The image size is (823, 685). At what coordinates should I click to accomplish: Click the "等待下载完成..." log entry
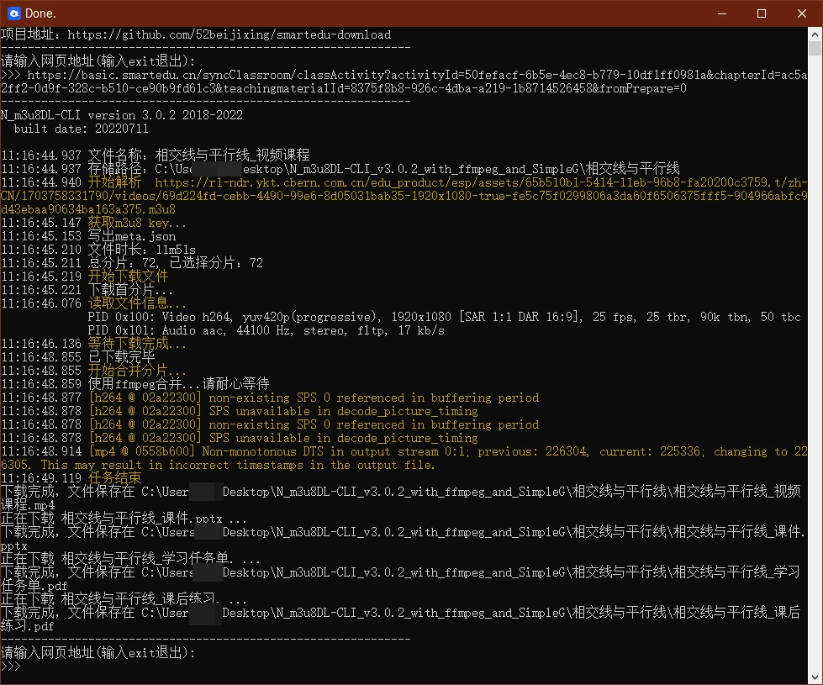tap(137, 344)
